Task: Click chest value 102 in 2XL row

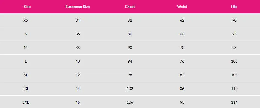Action: 130,89
